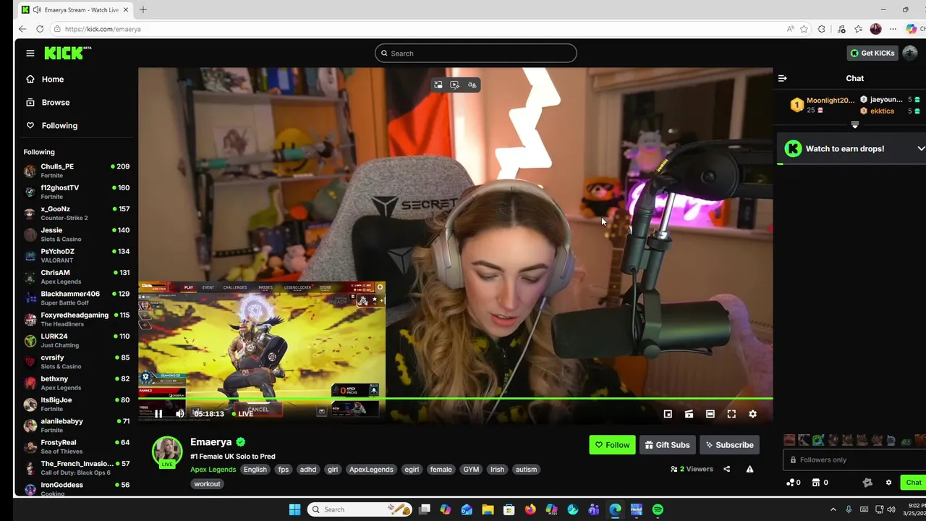The image size is (926, 521).
Task: Go to Home in sidebar
Action: (x=52, y=79)
